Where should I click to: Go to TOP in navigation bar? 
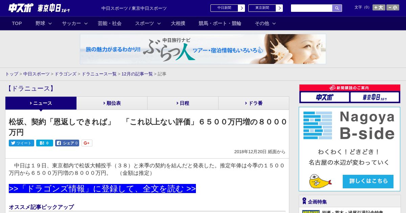coord(17,23)
